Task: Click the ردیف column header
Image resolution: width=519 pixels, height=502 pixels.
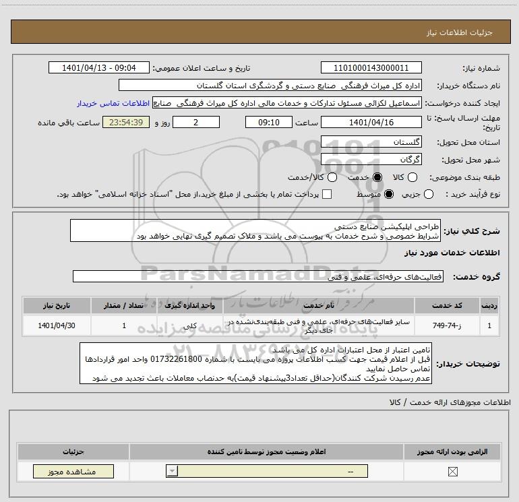Action: pos(489,305)
